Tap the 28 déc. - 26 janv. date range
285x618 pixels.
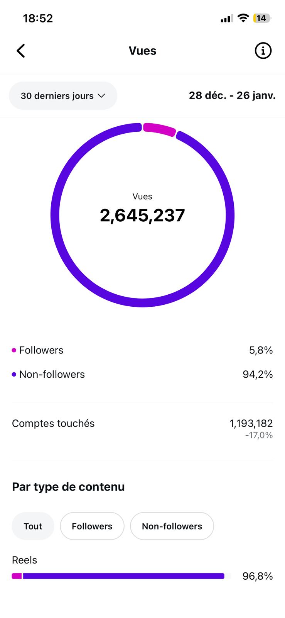(x=232, y=95)
